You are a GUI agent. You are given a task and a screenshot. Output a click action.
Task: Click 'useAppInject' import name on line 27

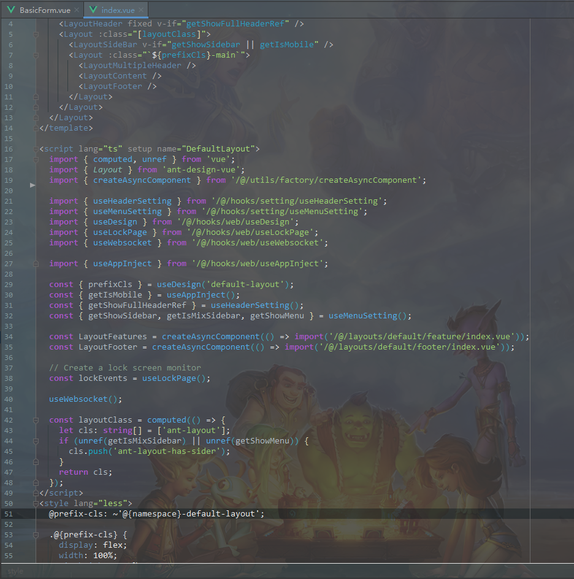point(122,264)
